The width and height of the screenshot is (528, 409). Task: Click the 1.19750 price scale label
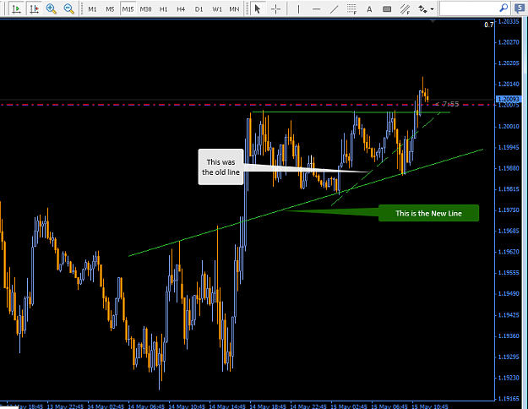(x=509, y=210)
